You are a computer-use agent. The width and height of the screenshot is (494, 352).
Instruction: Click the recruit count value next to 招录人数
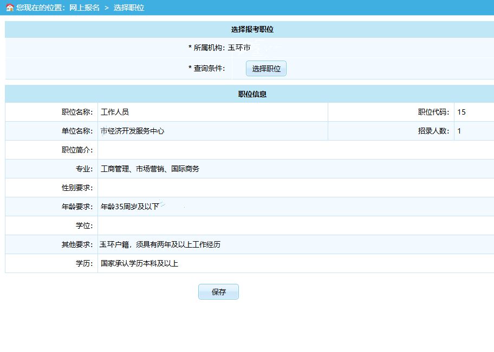coord(459,131)
